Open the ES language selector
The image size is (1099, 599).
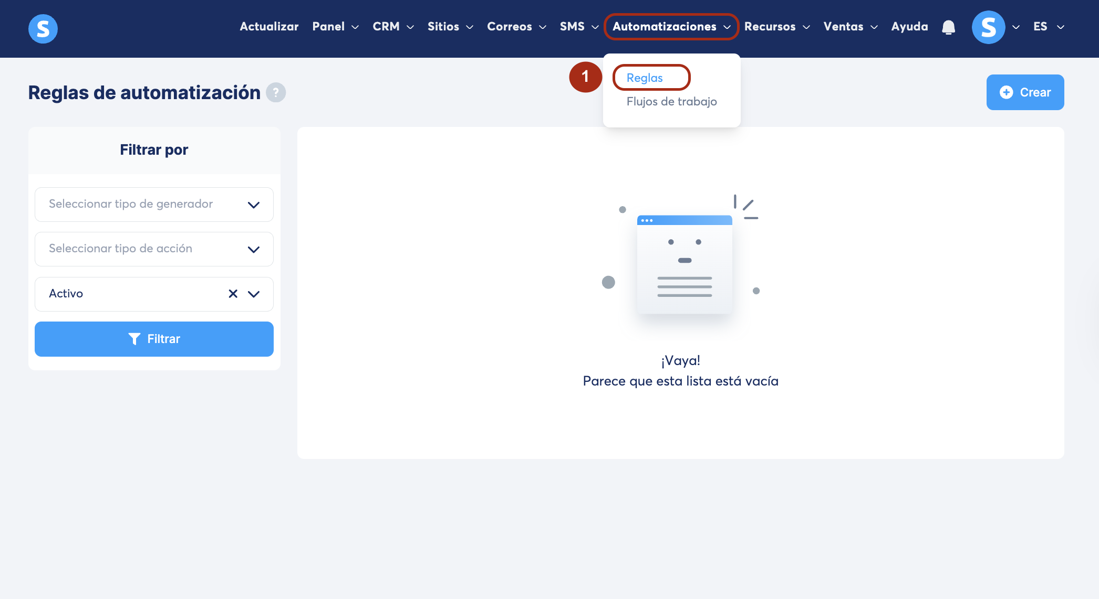tap(1048, 27)
